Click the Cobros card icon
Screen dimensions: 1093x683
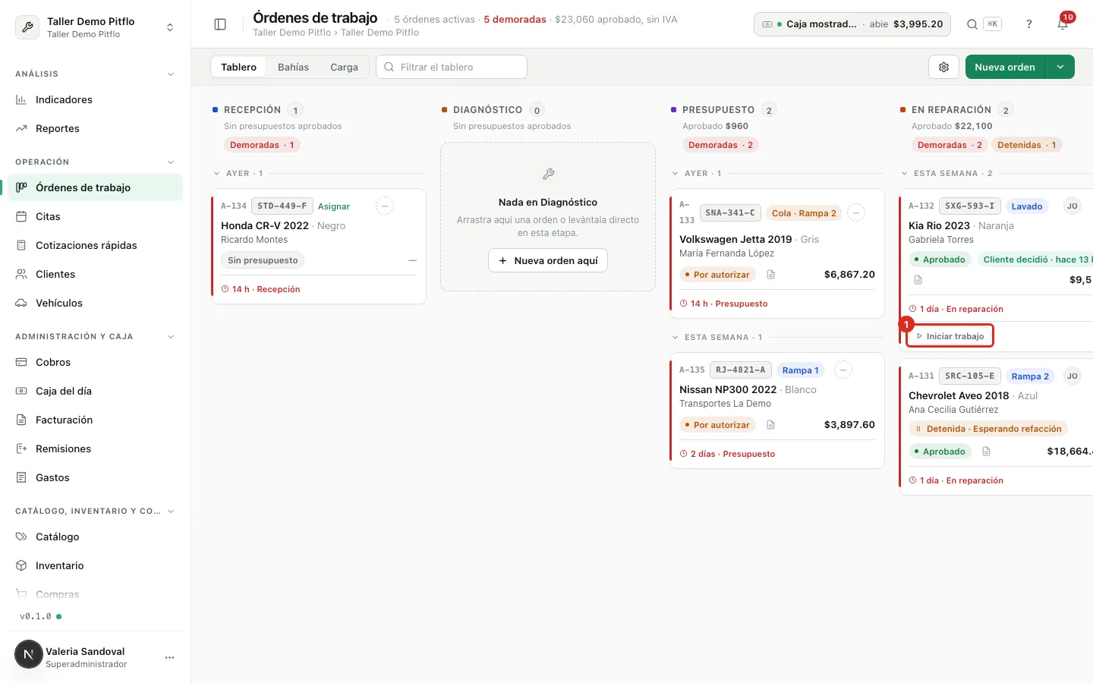coord(21,362)
